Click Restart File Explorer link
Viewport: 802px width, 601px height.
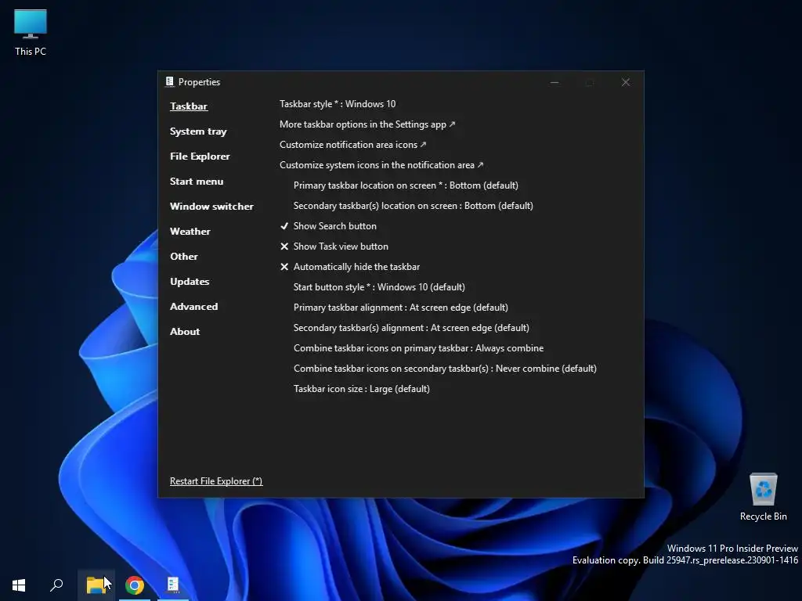pyautogui.click(x=216, y=481)
